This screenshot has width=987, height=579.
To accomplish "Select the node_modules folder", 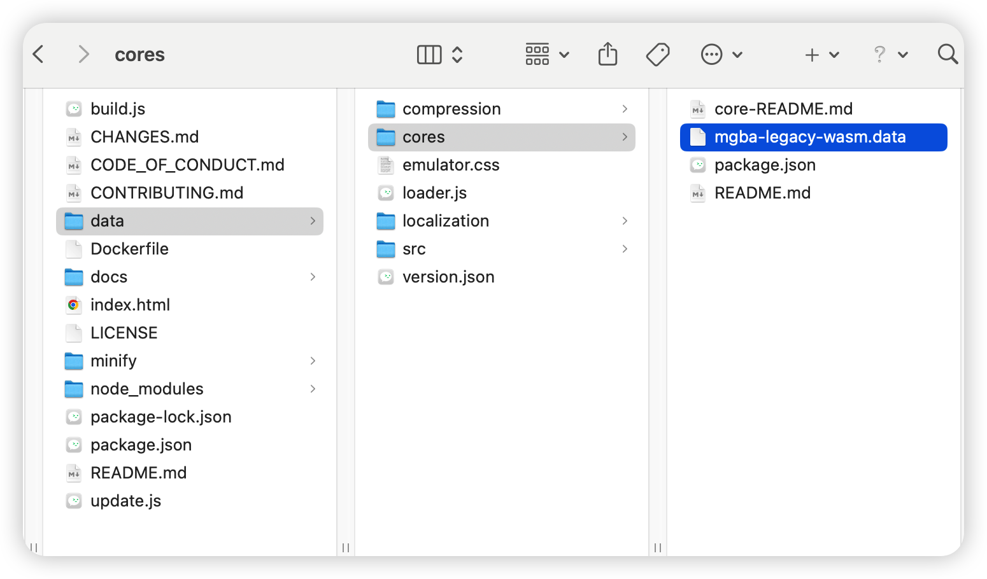I will 146,389.
